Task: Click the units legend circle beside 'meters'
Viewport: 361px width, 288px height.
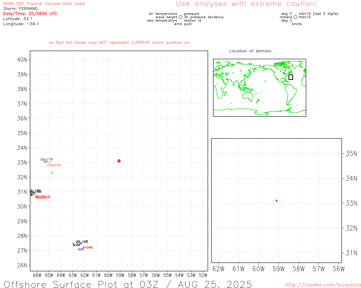Action: click(x=295, y=17)
